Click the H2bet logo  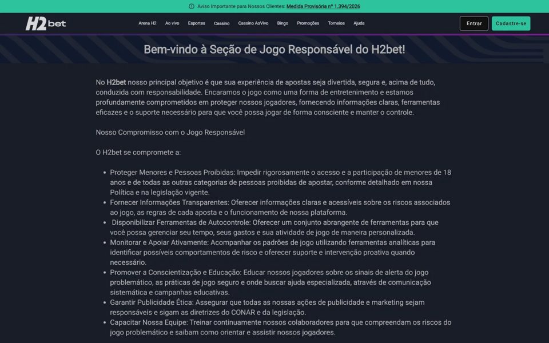point(46,23)
